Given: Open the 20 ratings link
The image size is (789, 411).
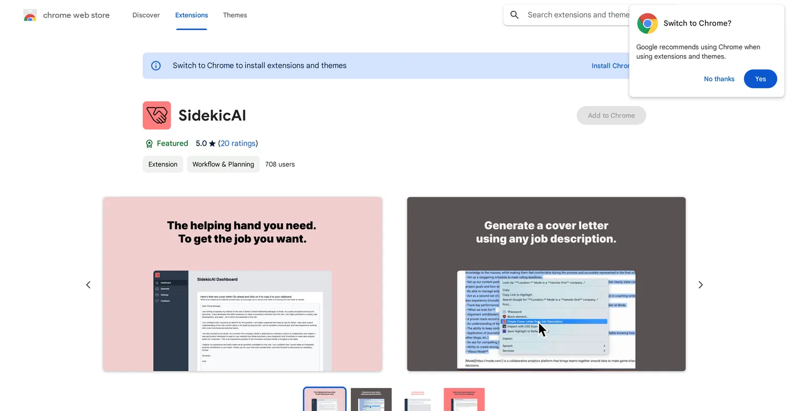Looking at the screenshot, I should [238, 143].
